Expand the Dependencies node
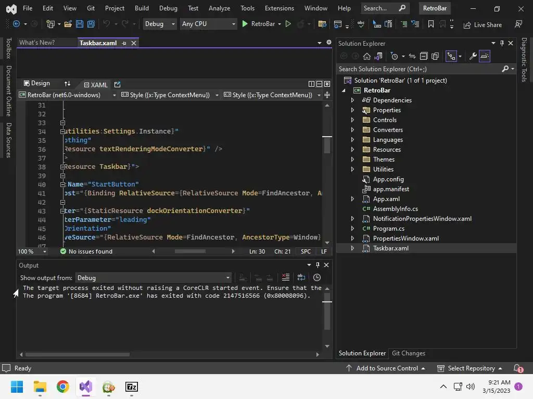Image resolution: width=533 pixels, height=399 pixels. click(x=352, y=100)
